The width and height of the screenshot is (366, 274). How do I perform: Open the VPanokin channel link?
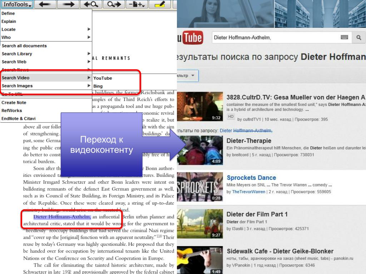tap(241, 265)
